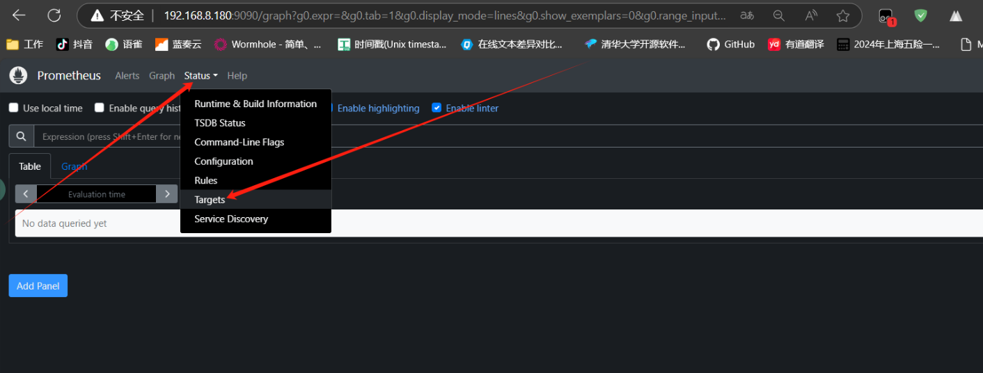Open the 清华大学开源软件 bookmark

(x=635, y=44)
